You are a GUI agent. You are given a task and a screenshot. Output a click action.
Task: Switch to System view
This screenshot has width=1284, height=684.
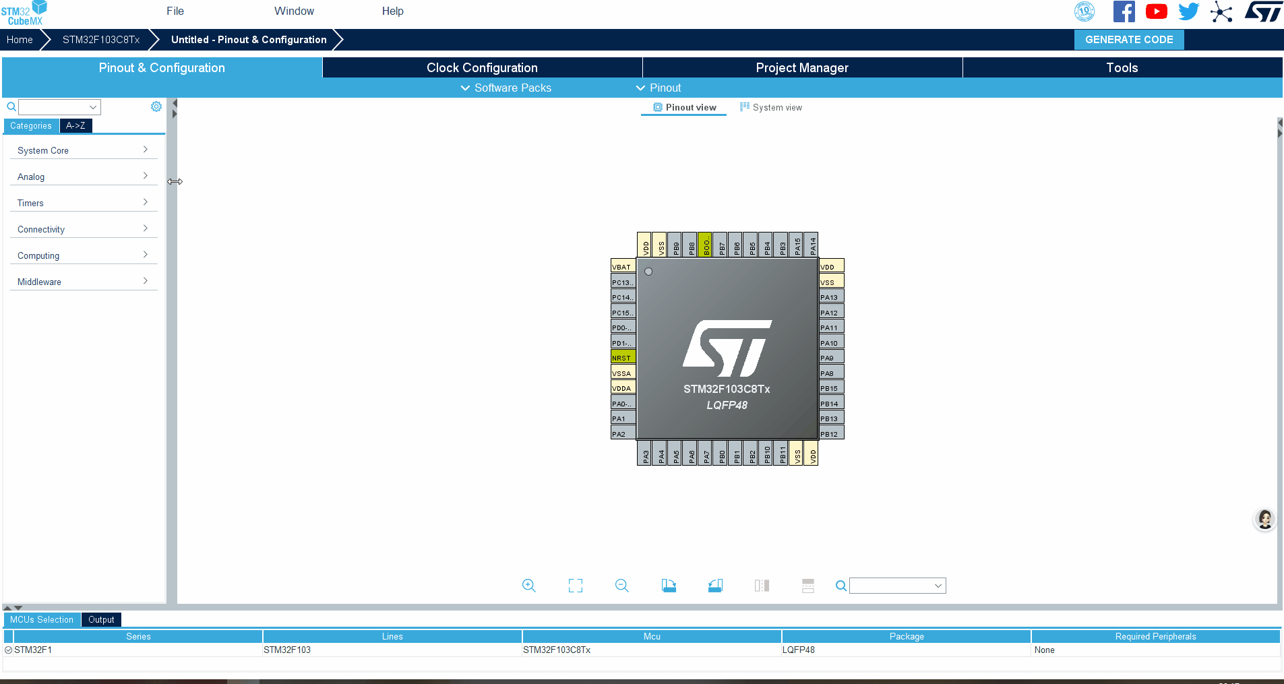pos(771,107)
